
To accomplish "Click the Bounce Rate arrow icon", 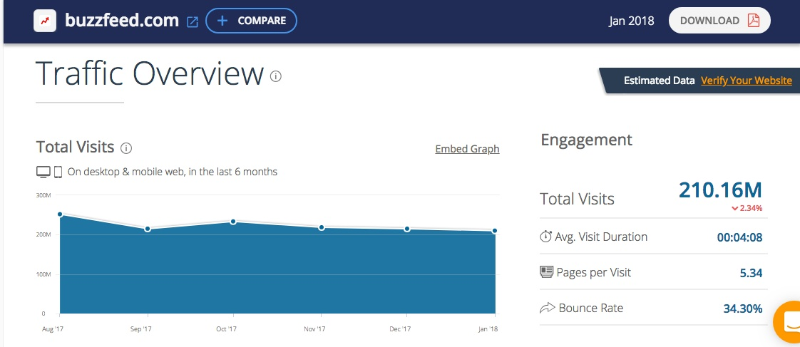I will click(547, 309).
